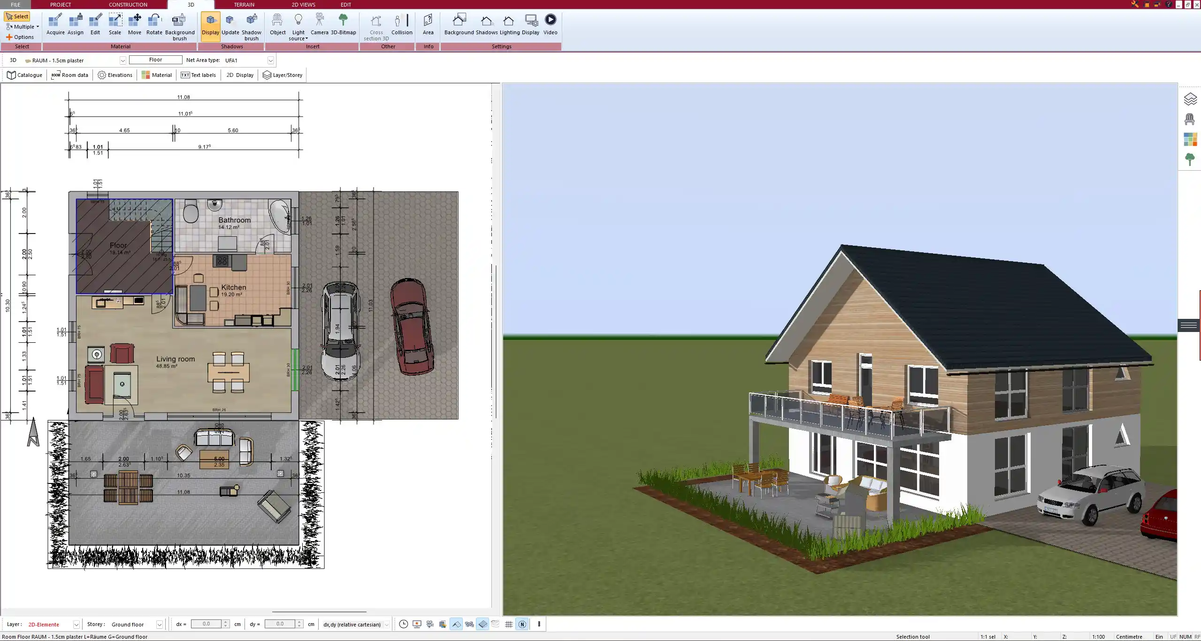Click the Room data button
The image size is (1201, 641).
click(70, 75)
